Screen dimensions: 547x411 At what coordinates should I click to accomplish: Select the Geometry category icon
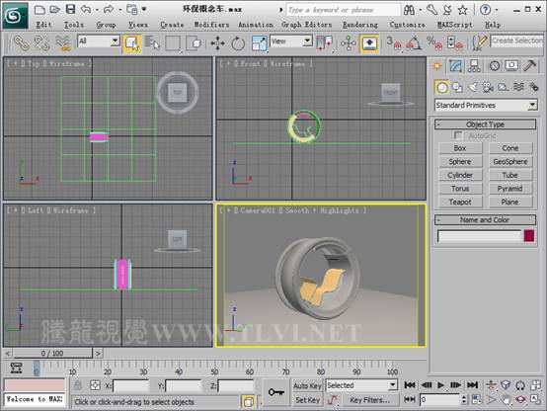coord(441,87)
